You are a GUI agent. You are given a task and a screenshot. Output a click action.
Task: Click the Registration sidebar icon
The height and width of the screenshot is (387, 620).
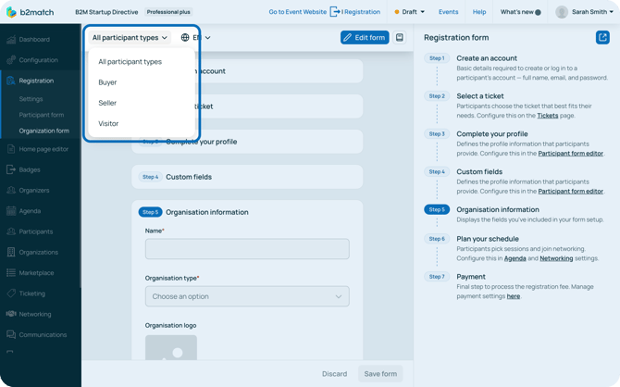click(x=11, y=81)
